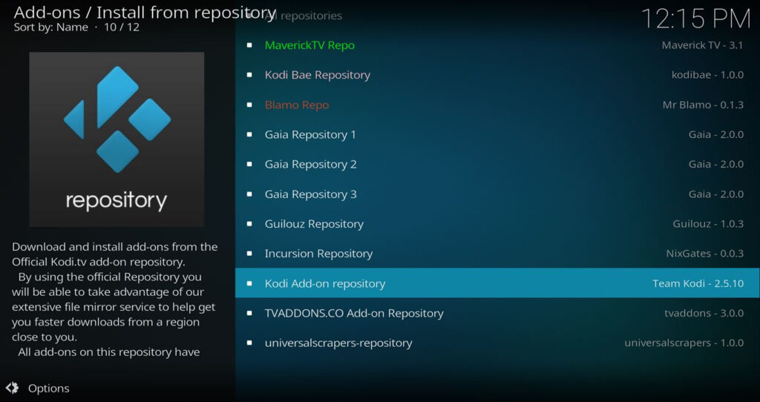The width and height of the screenshot is (760, 402).
Task: Open universalscrapers-repository entry
Action: pos(497,343)
